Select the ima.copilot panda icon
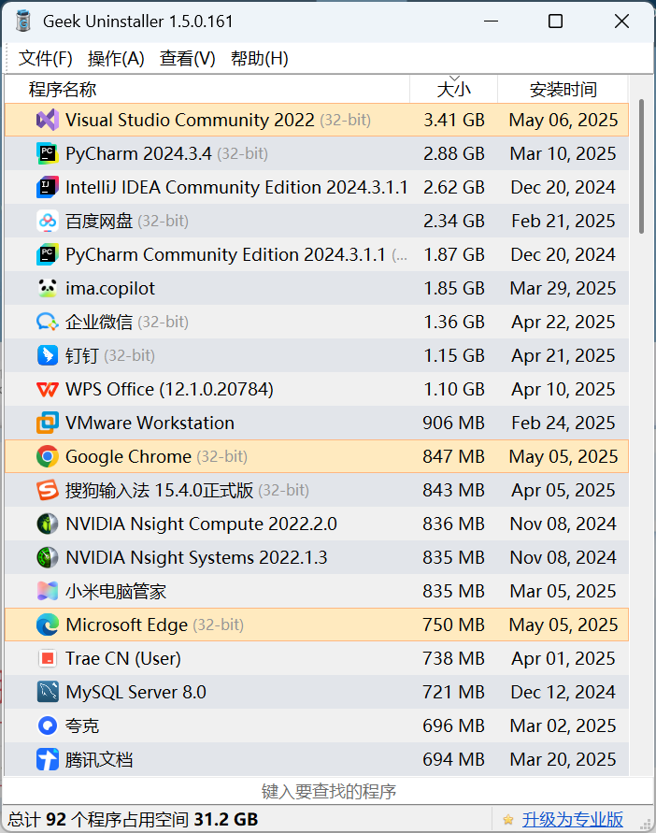The width and height of the screenshot is (656, 833). coord(48,288)
